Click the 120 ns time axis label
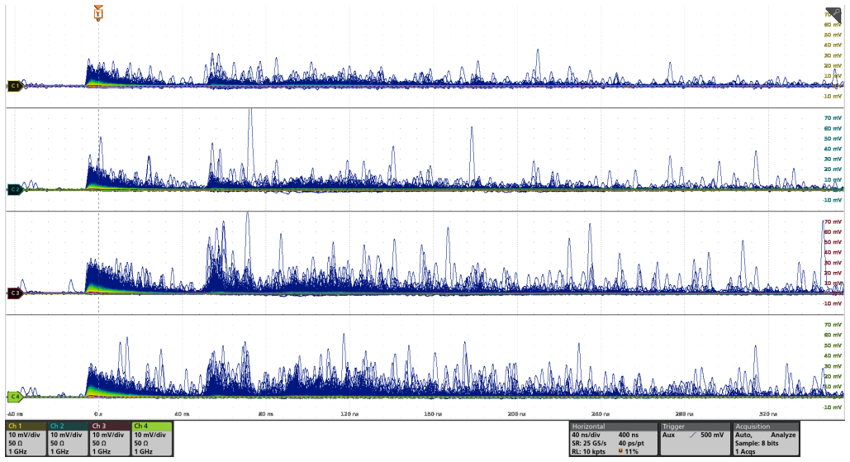This screenshot has width=850, height=462. [349, 414]
